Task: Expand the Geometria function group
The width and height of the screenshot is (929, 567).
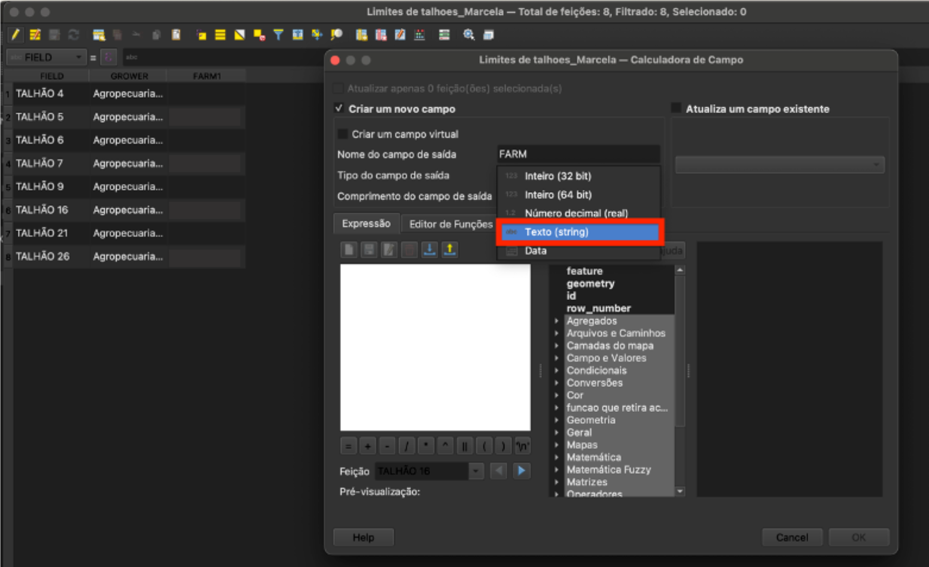Action: click(x=557, y=420)
